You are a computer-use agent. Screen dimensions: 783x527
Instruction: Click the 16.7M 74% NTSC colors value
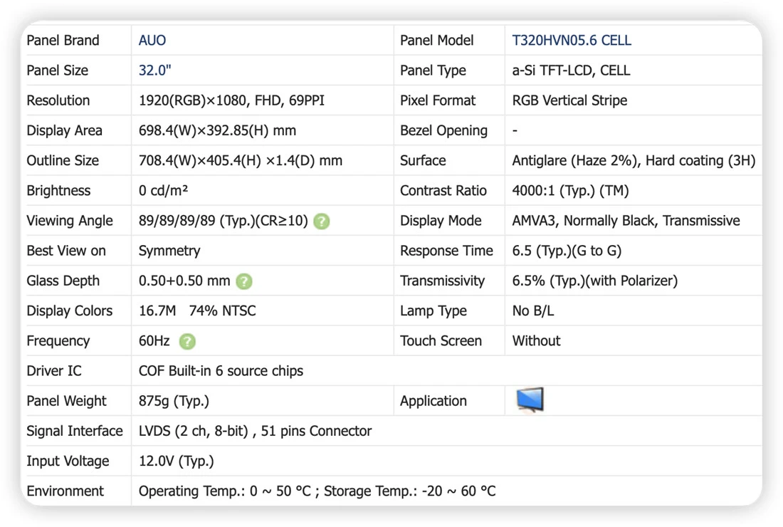pyautogui.click(x=197, y=311)
